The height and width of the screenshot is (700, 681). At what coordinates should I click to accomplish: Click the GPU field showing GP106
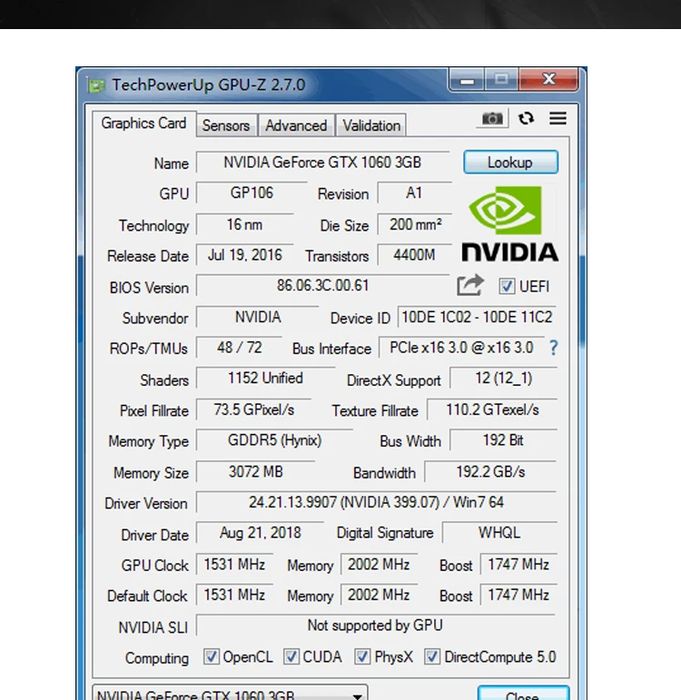click(252, 192)
